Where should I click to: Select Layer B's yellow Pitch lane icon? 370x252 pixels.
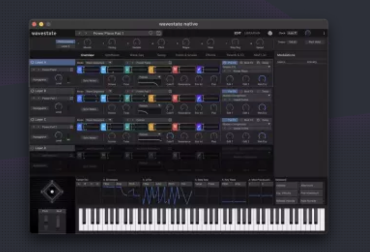[151, 99]
